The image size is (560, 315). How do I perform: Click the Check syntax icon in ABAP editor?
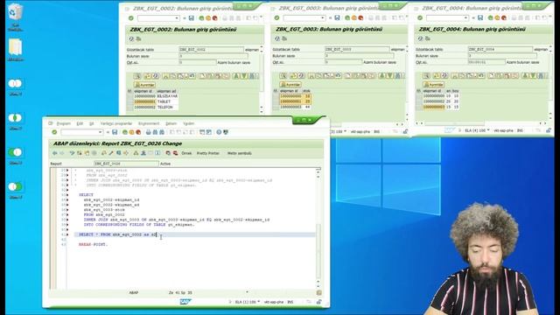(x=103, y=153)
